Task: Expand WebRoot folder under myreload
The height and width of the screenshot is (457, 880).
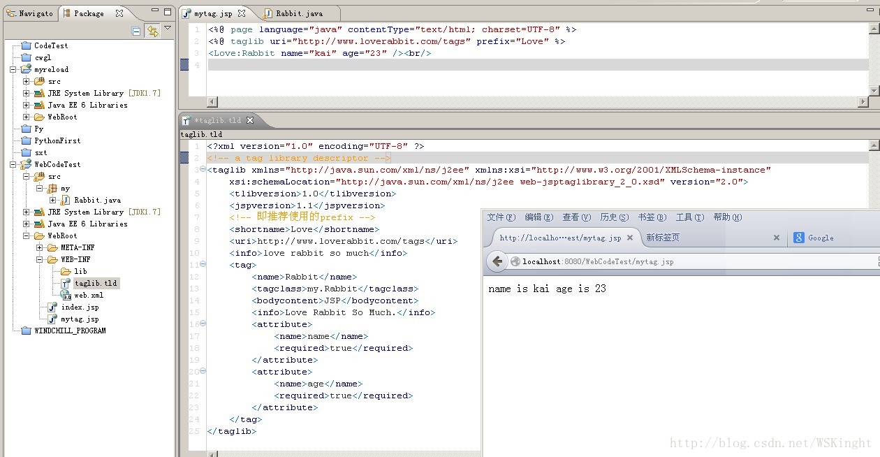Action: 27,117
